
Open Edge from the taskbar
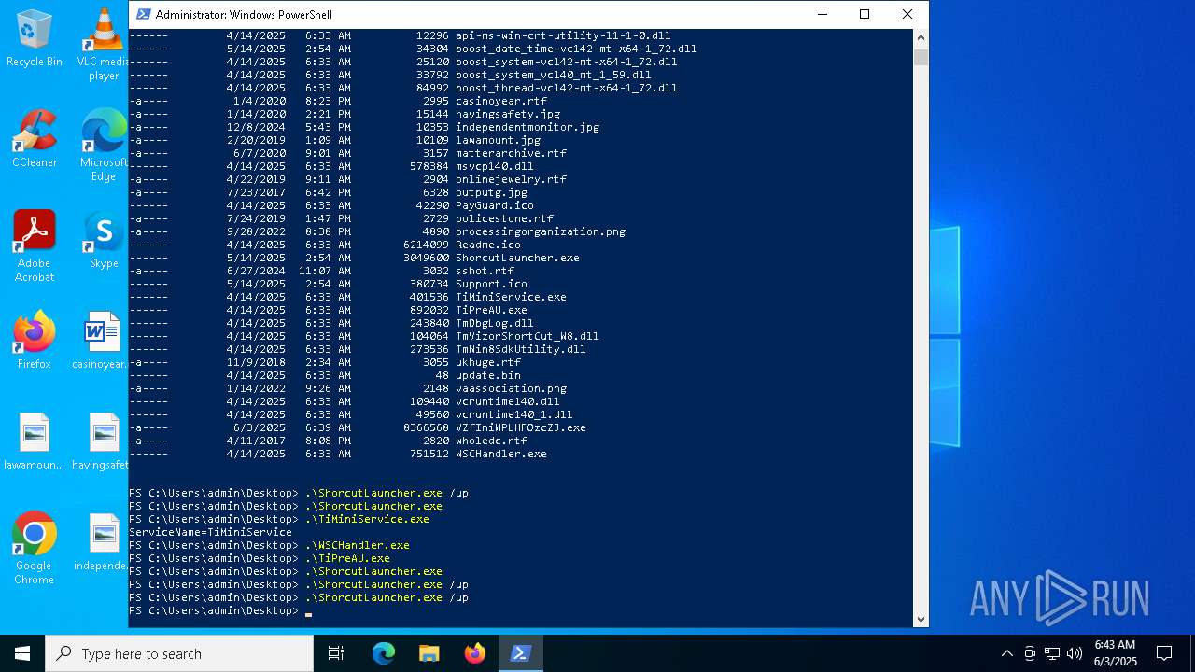tap(384, 653)
